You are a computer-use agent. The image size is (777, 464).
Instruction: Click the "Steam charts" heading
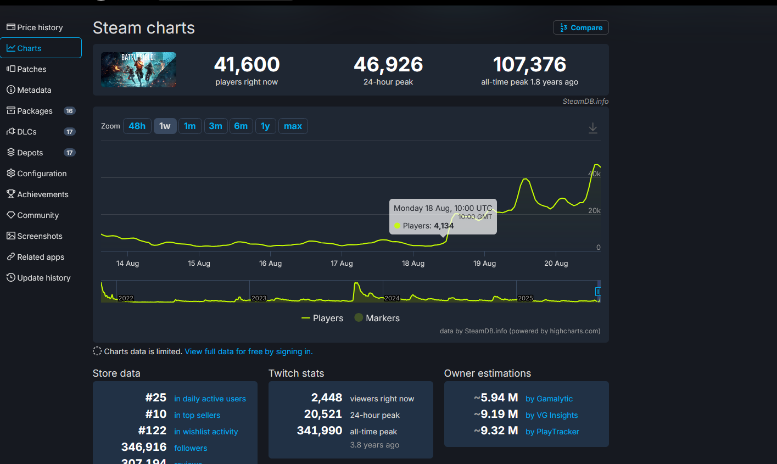144,27
